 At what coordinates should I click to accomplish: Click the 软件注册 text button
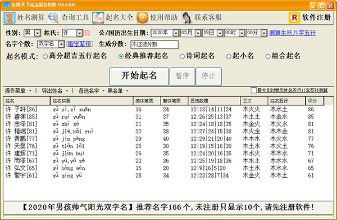[316, 17]
